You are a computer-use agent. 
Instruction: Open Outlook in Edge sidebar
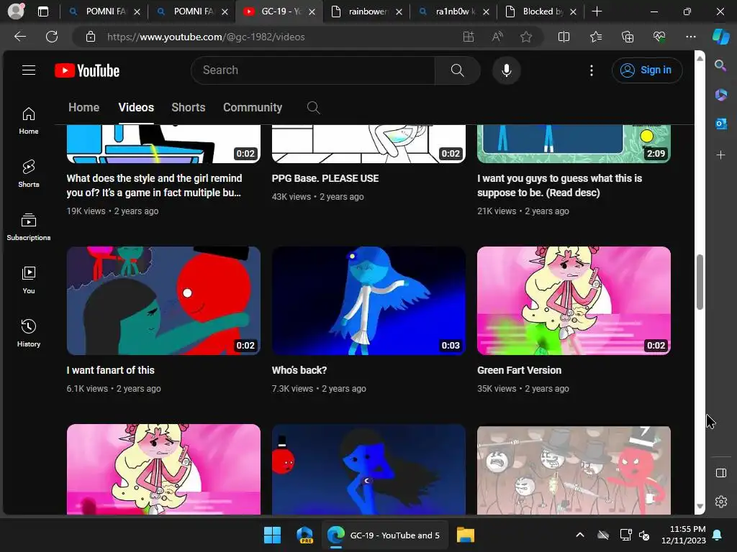click(720, 124)
